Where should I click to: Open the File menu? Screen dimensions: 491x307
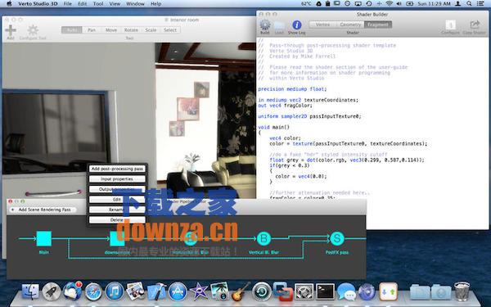pyautogui.click(x=68, y=4)
